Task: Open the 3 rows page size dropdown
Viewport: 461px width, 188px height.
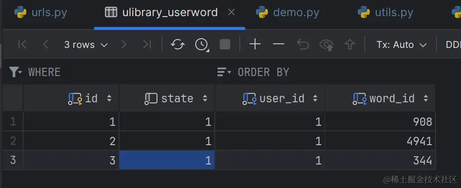Action: coord(86,45)
